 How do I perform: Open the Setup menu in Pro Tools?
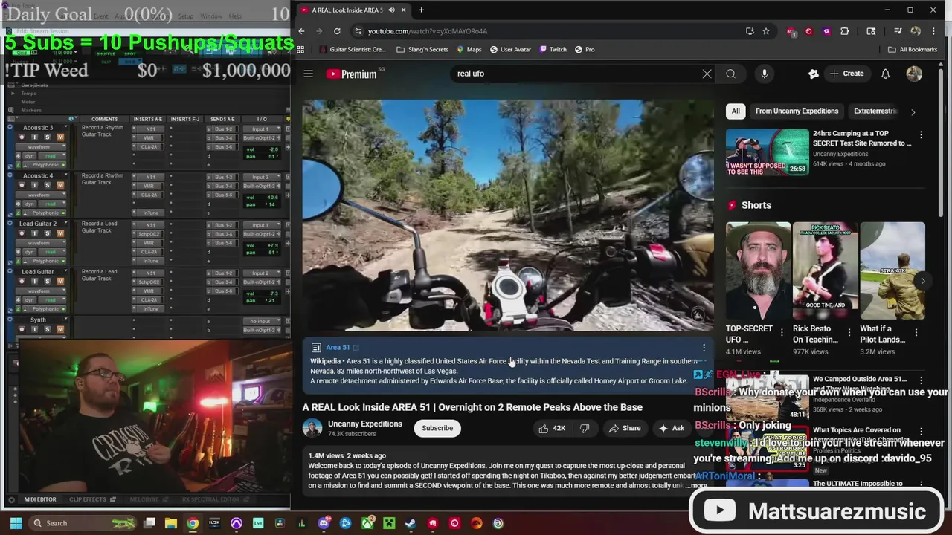coord(185,16)
